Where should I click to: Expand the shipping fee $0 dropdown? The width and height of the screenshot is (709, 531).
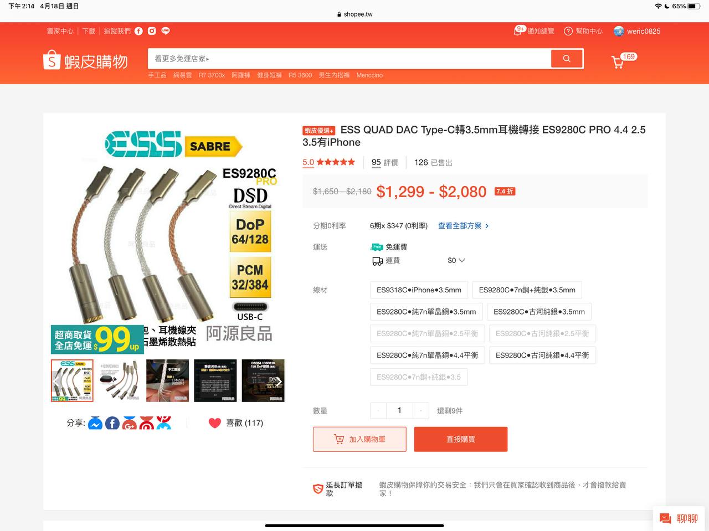click(456, 260)
